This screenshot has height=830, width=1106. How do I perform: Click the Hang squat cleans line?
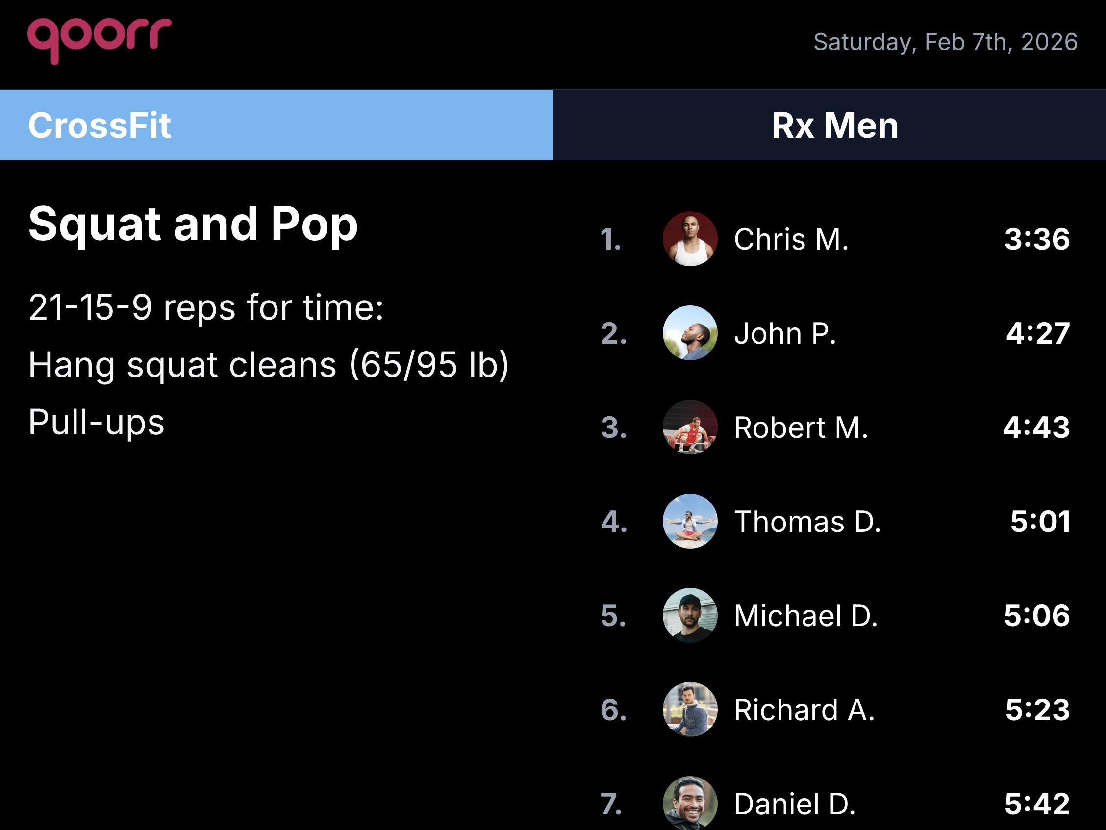(269, 365)
